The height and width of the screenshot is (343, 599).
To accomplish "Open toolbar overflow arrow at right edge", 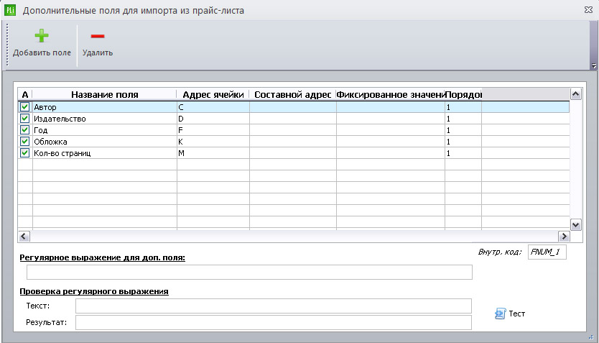I will coord(594,65).
